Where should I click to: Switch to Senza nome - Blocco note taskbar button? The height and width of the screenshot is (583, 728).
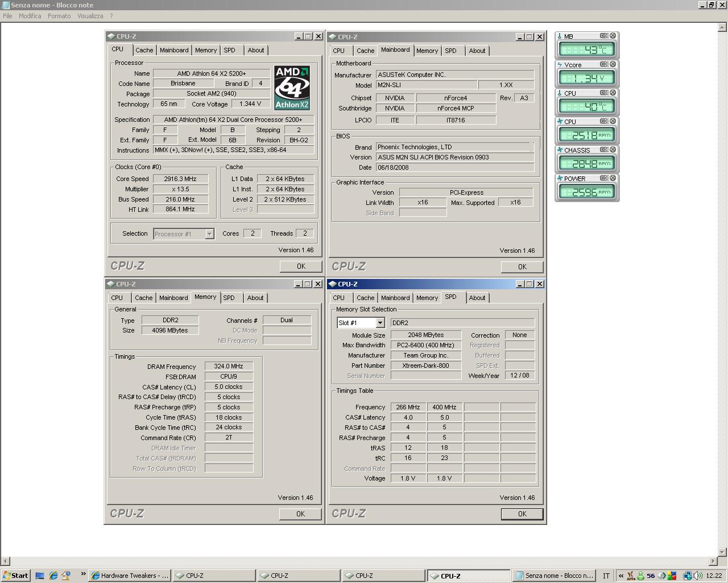tap(554, 576)
